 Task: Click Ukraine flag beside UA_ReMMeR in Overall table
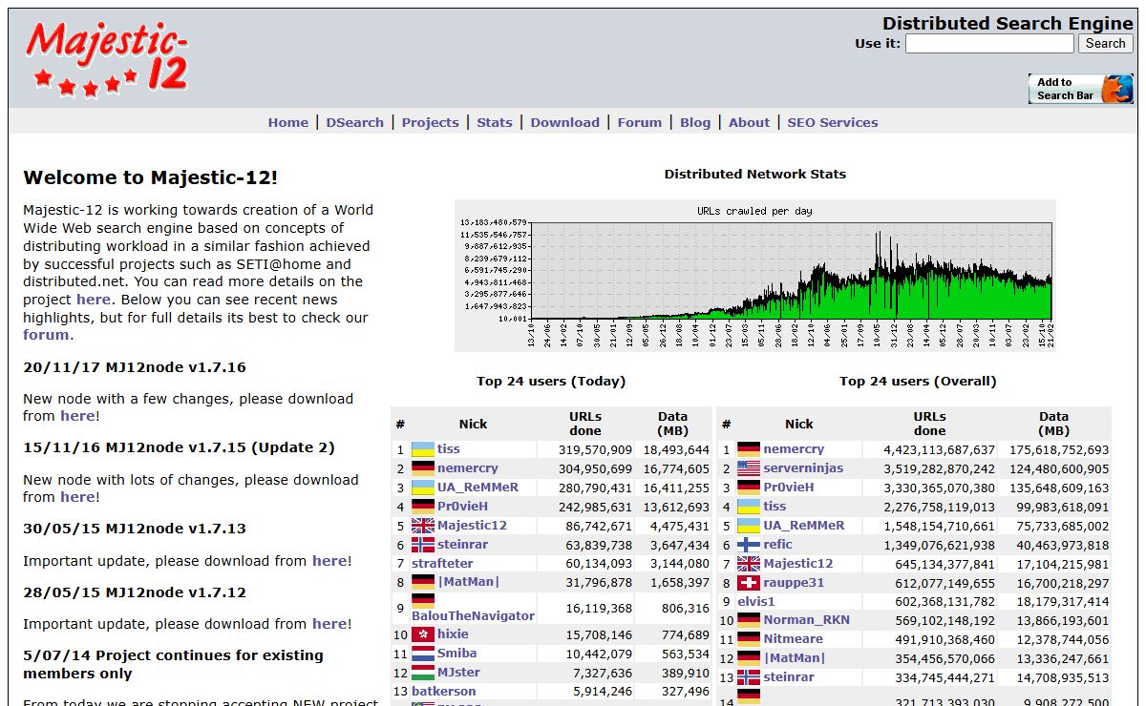tap(749, 526)
